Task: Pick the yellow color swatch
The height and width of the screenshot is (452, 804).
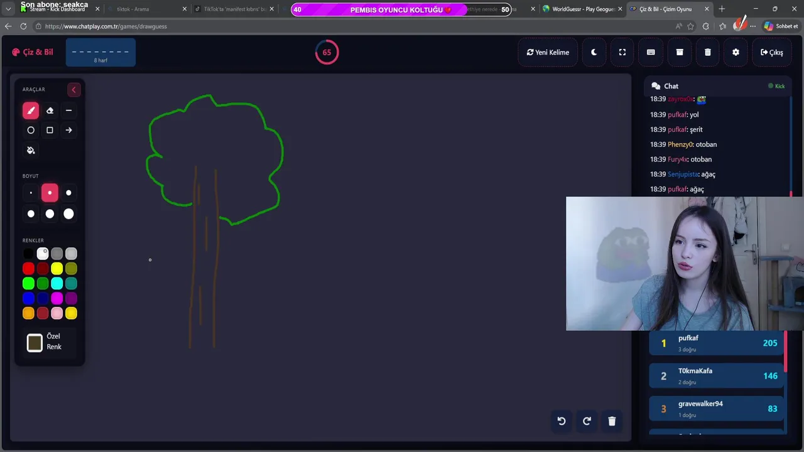Action: [x=57, y=269]
